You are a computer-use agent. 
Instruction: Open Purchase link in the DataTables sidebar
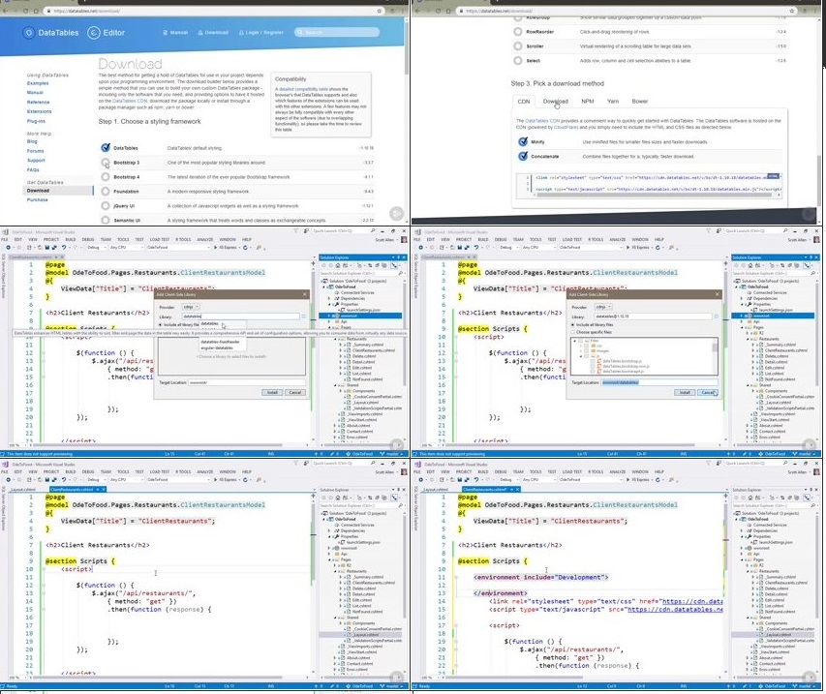[x=38, y=200]
